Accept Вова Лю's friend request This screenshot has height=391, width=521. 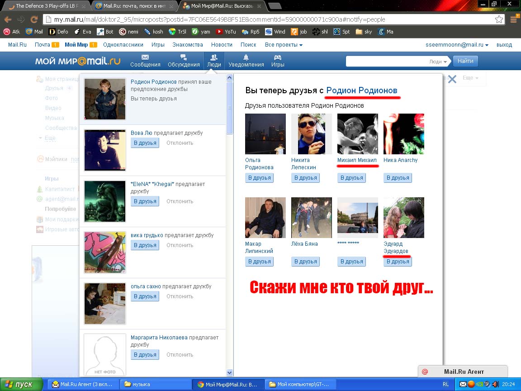(x=145, y=143)
